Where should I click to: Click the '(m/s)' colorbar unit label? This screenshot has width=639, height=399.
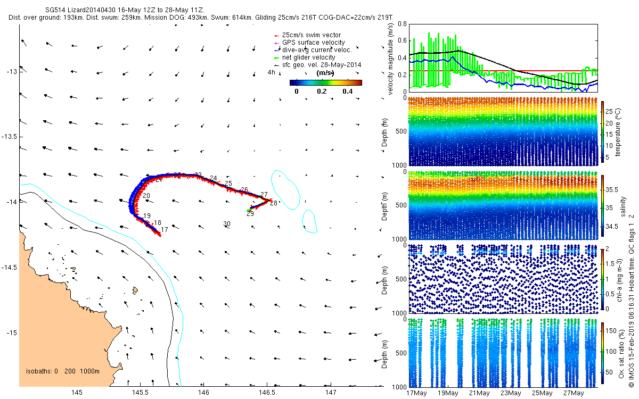325,73
